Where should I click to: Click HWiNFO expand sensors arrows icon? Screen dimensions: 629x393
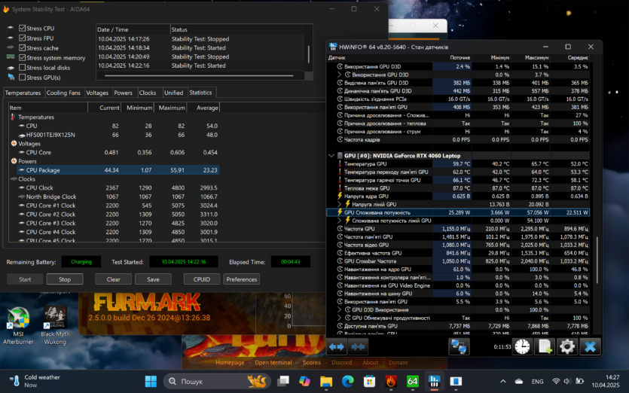[337, 347]
